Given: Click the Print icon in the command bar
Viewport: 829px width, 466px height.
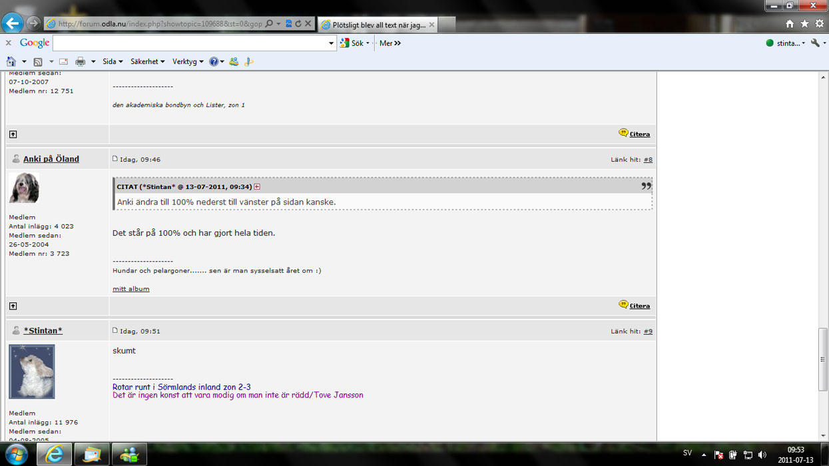Looking at the screenshot, I should tap(81, 62).
